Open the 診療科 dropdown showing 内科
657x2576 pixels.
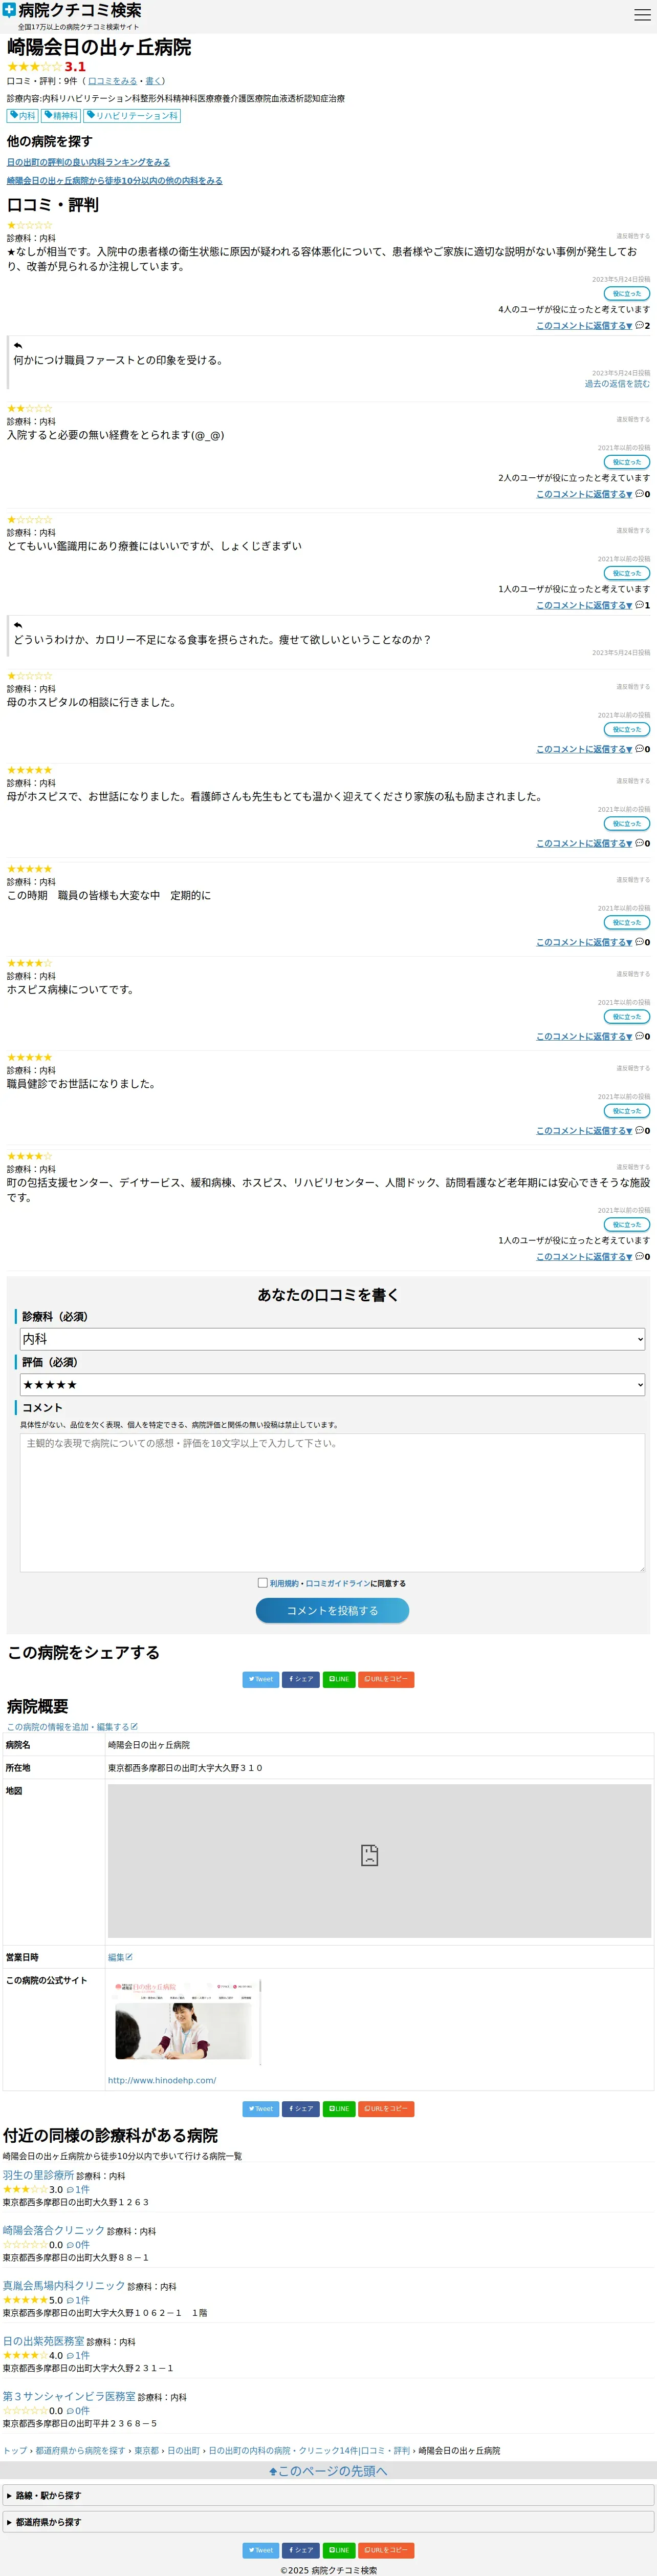(333, 1339)
